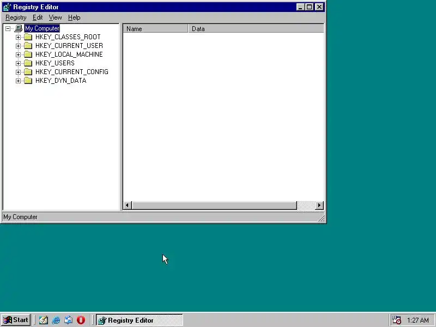Click the right scroll arrow
The image size is (436, 327).
pyautogui.click(x=319, y=205)
